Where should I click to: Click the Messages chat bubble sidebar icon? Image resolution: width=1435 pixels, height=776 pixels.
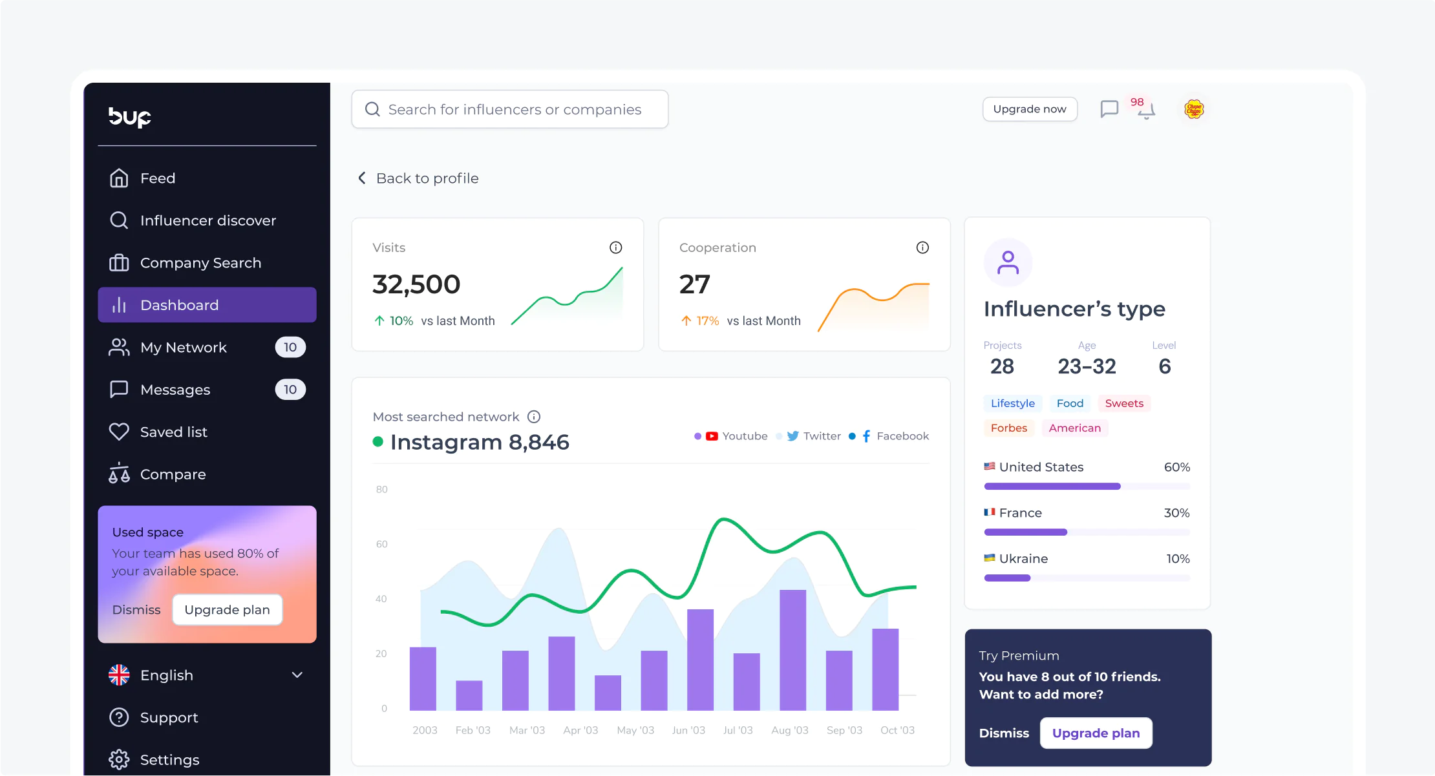119,389
